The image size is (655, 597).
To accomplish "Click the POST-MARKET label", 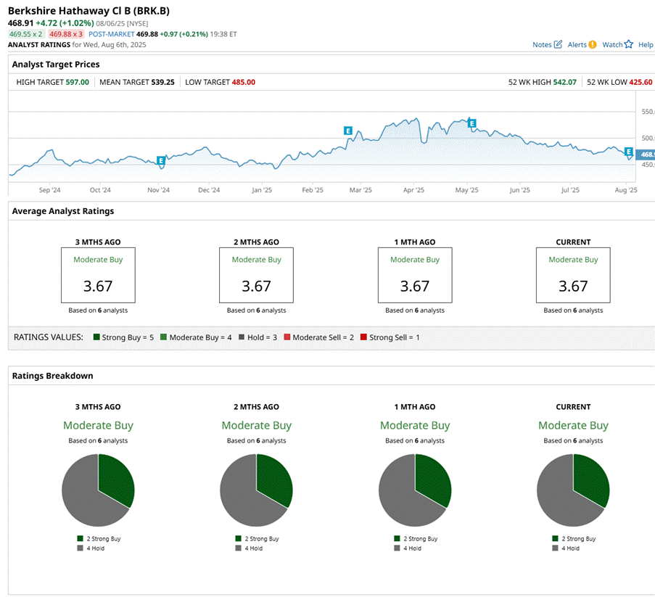I will point(112,34).
